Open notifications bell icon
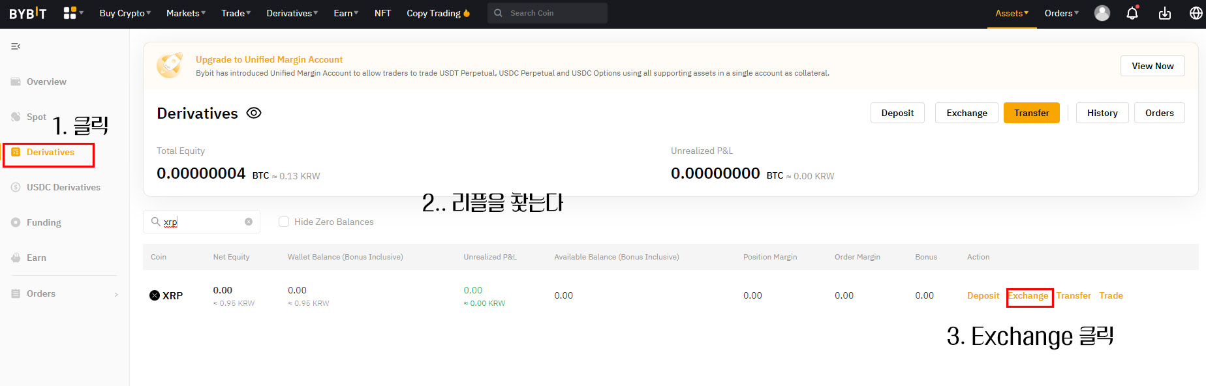The height and width of the screenshot is (386, 1206). coord(1132,13)
